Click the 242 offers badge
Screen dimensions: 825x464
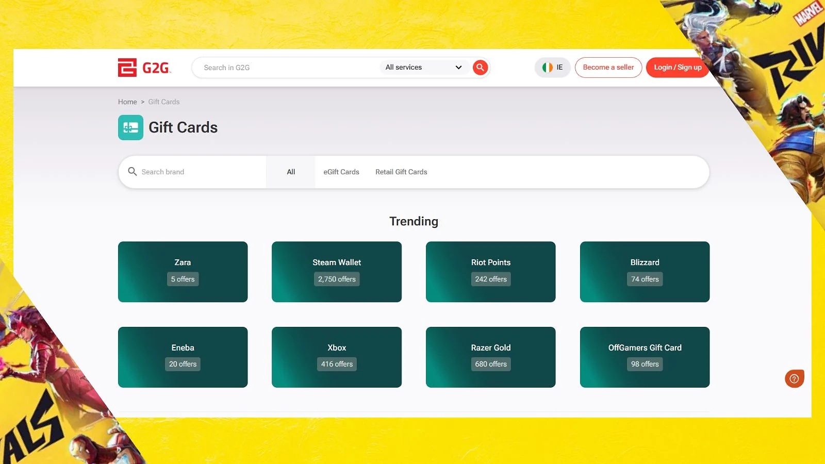pyautogui.click(x=491, y=279)
